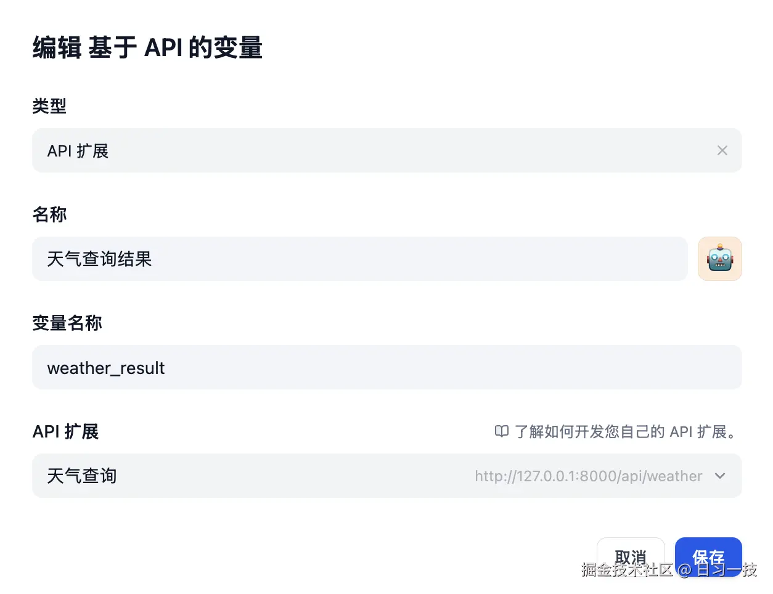Click the documentation icon before the help text

502,432
